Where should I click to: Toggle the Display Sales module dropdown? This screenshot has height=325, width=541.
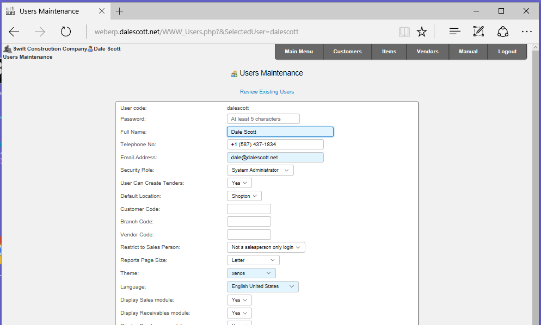[x=239, y=300]
